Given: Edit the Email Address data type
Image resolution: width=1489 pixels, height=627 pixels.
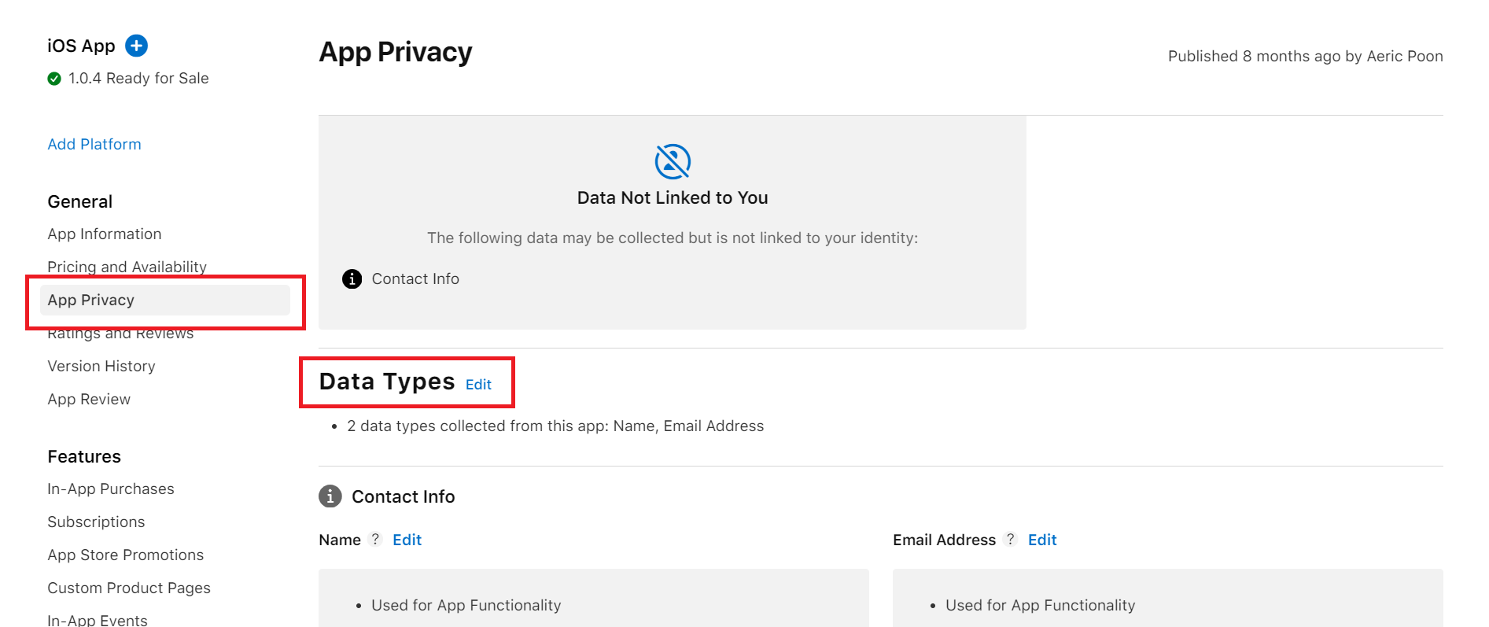Looking at the screenshot, I should [1042, 540].
